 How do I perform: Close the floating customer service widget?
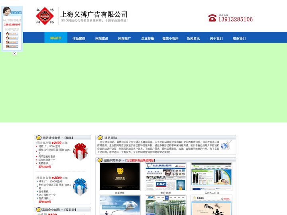[x=14, y=53]
